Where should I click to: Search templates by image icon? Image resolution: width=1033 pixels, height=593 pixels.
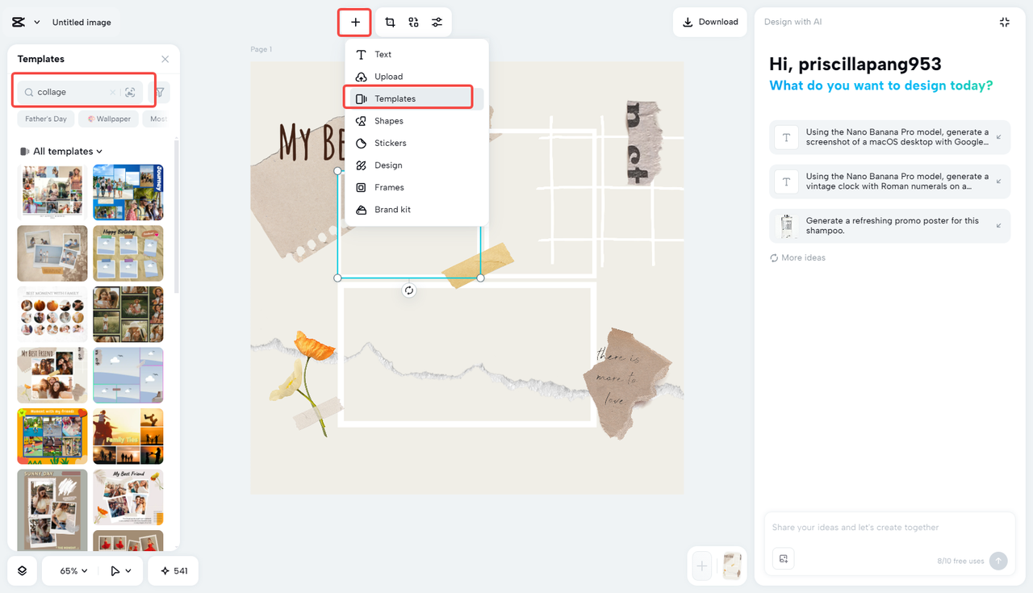click(x=130, y=93)
